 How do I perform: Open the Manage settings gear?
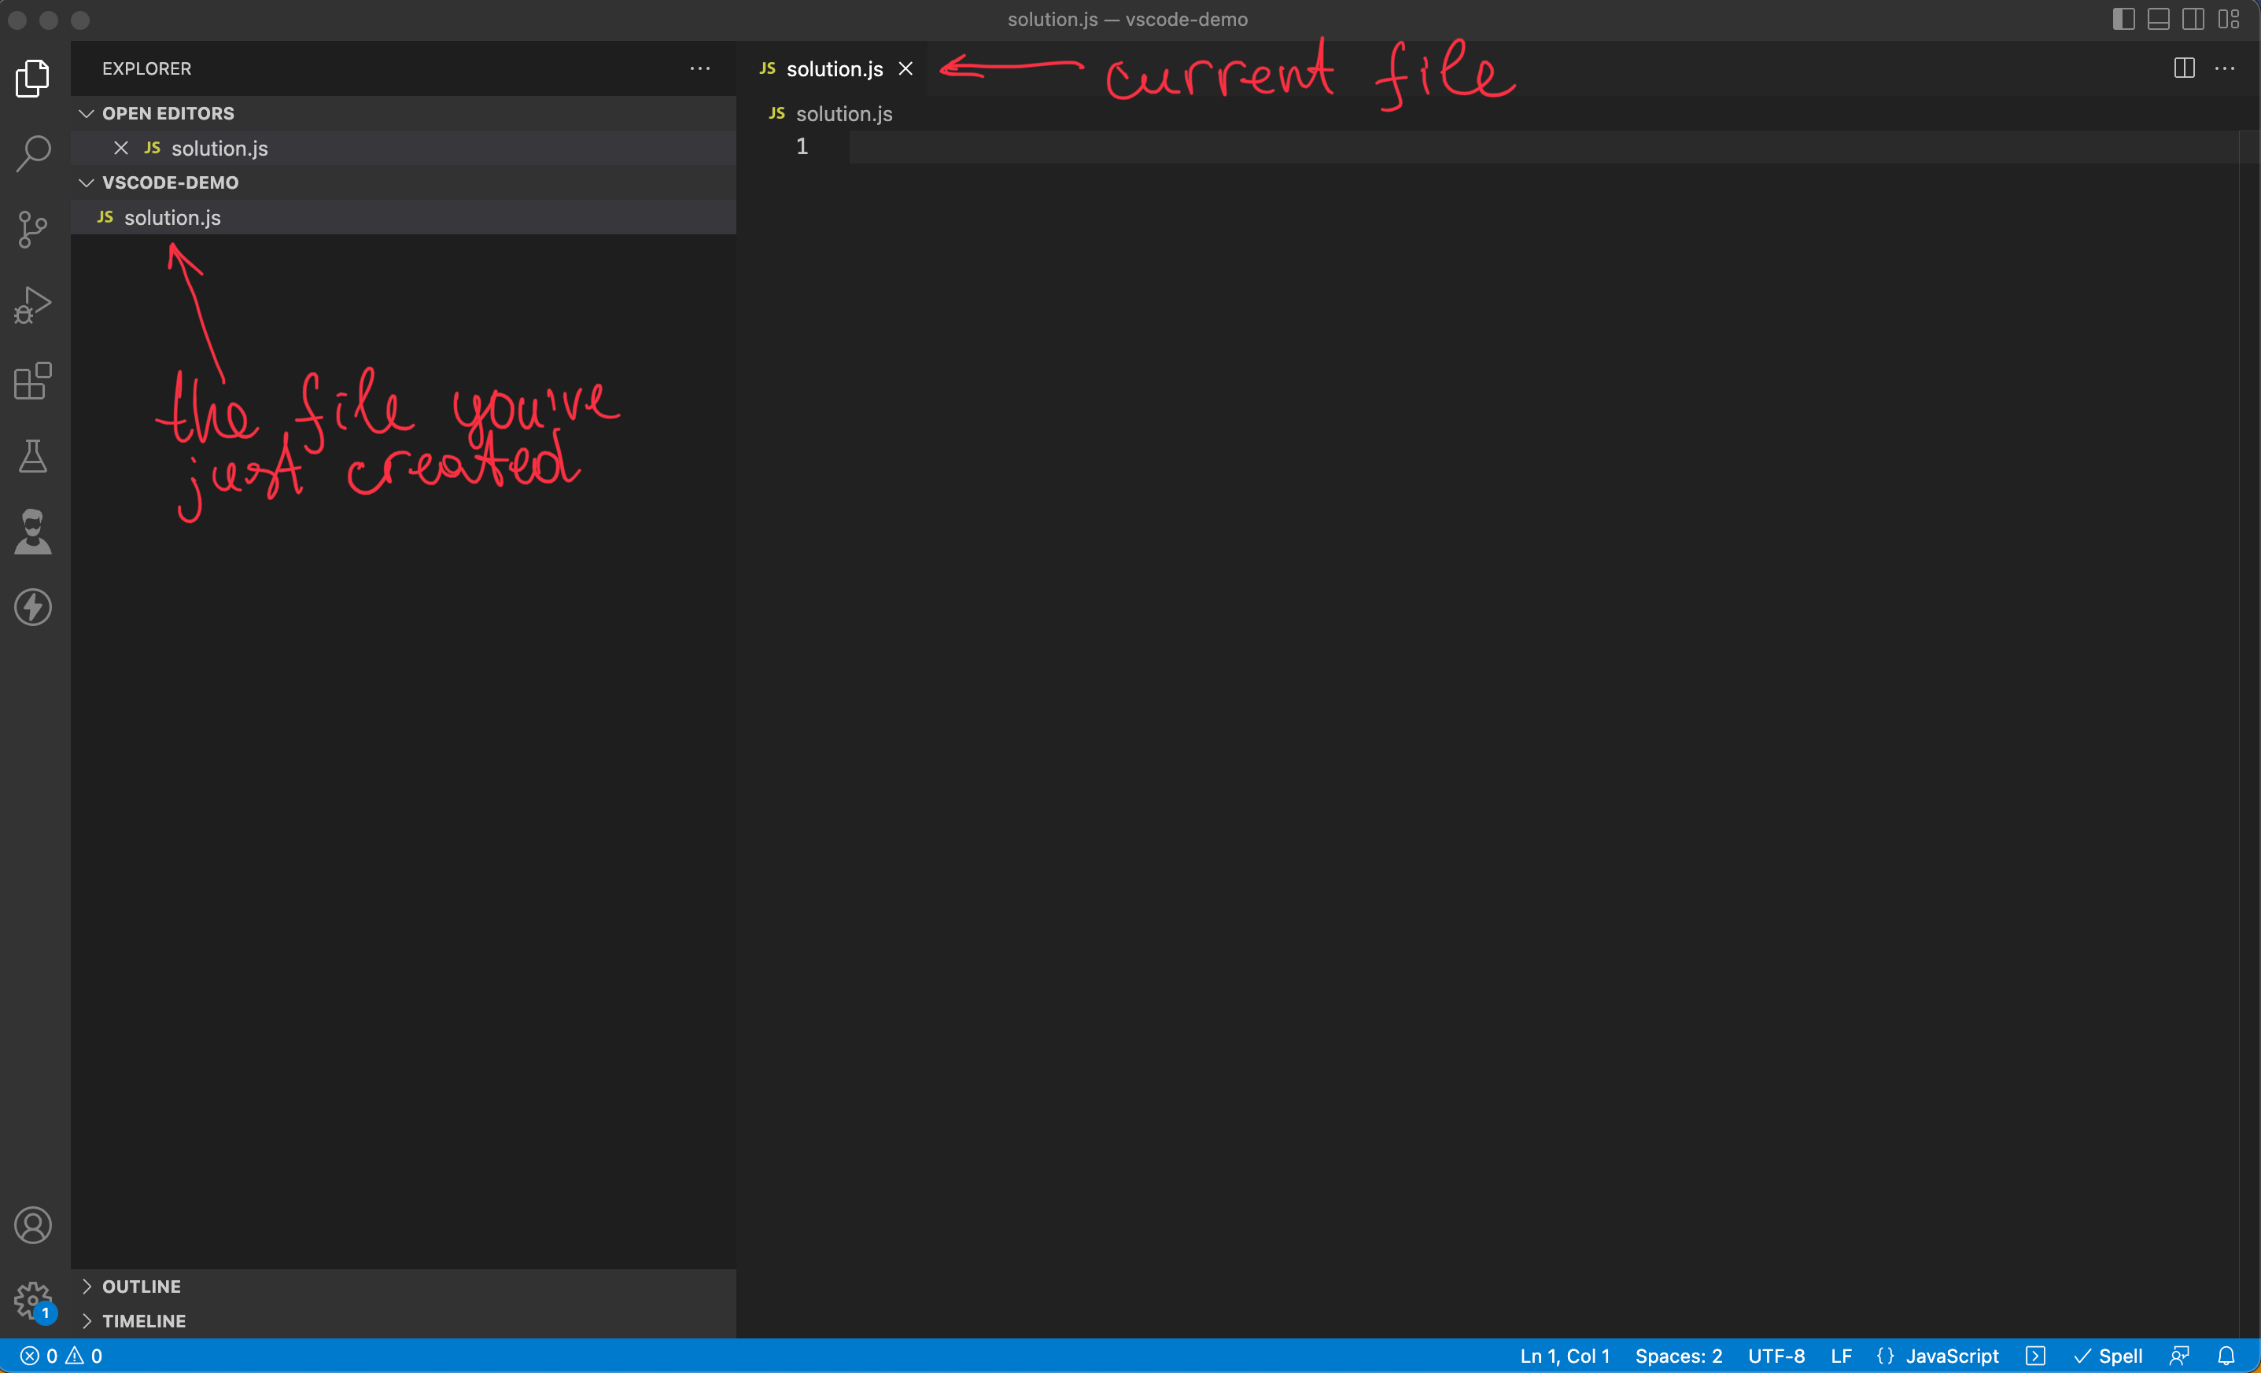(33, 1301)
